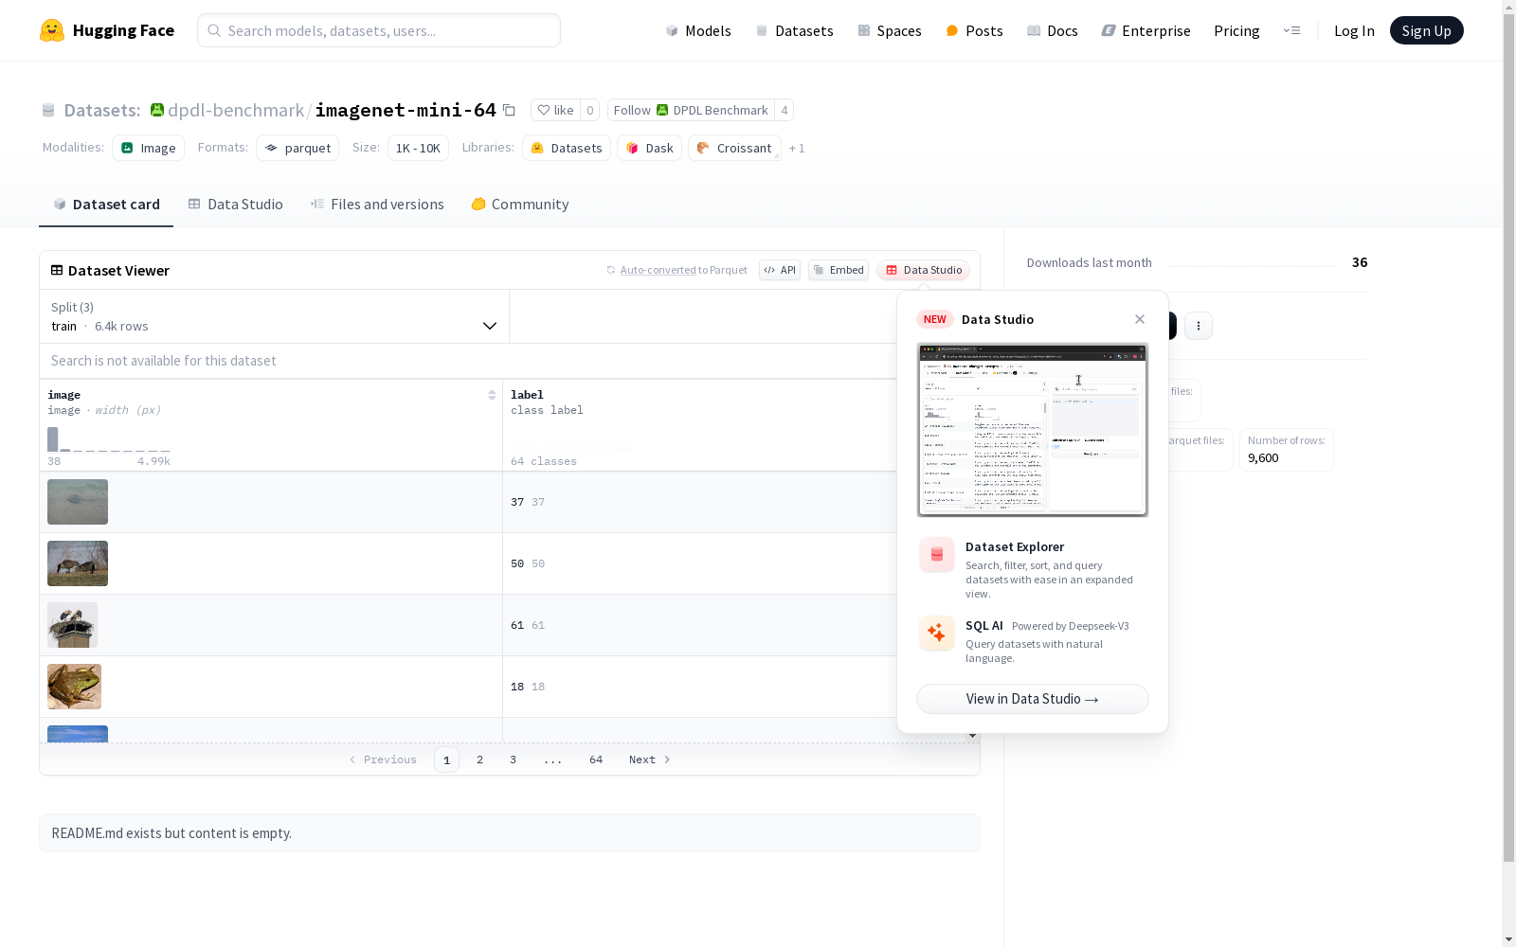Copy dataset name with copy icon
Screen dimensions: 1516x947
click(509, 110)
